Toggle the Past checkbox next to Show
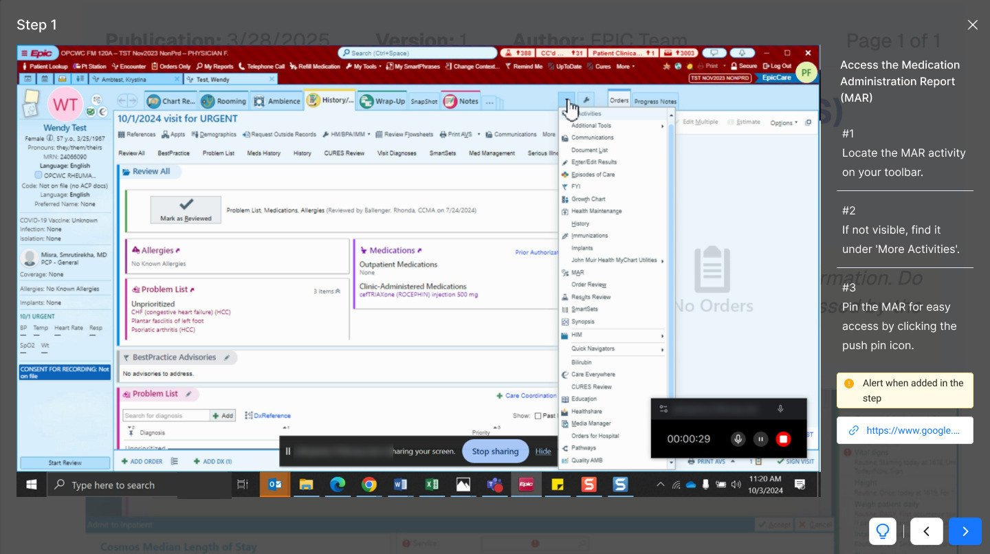This screenshot has width=990, height=554. (537, 416)
